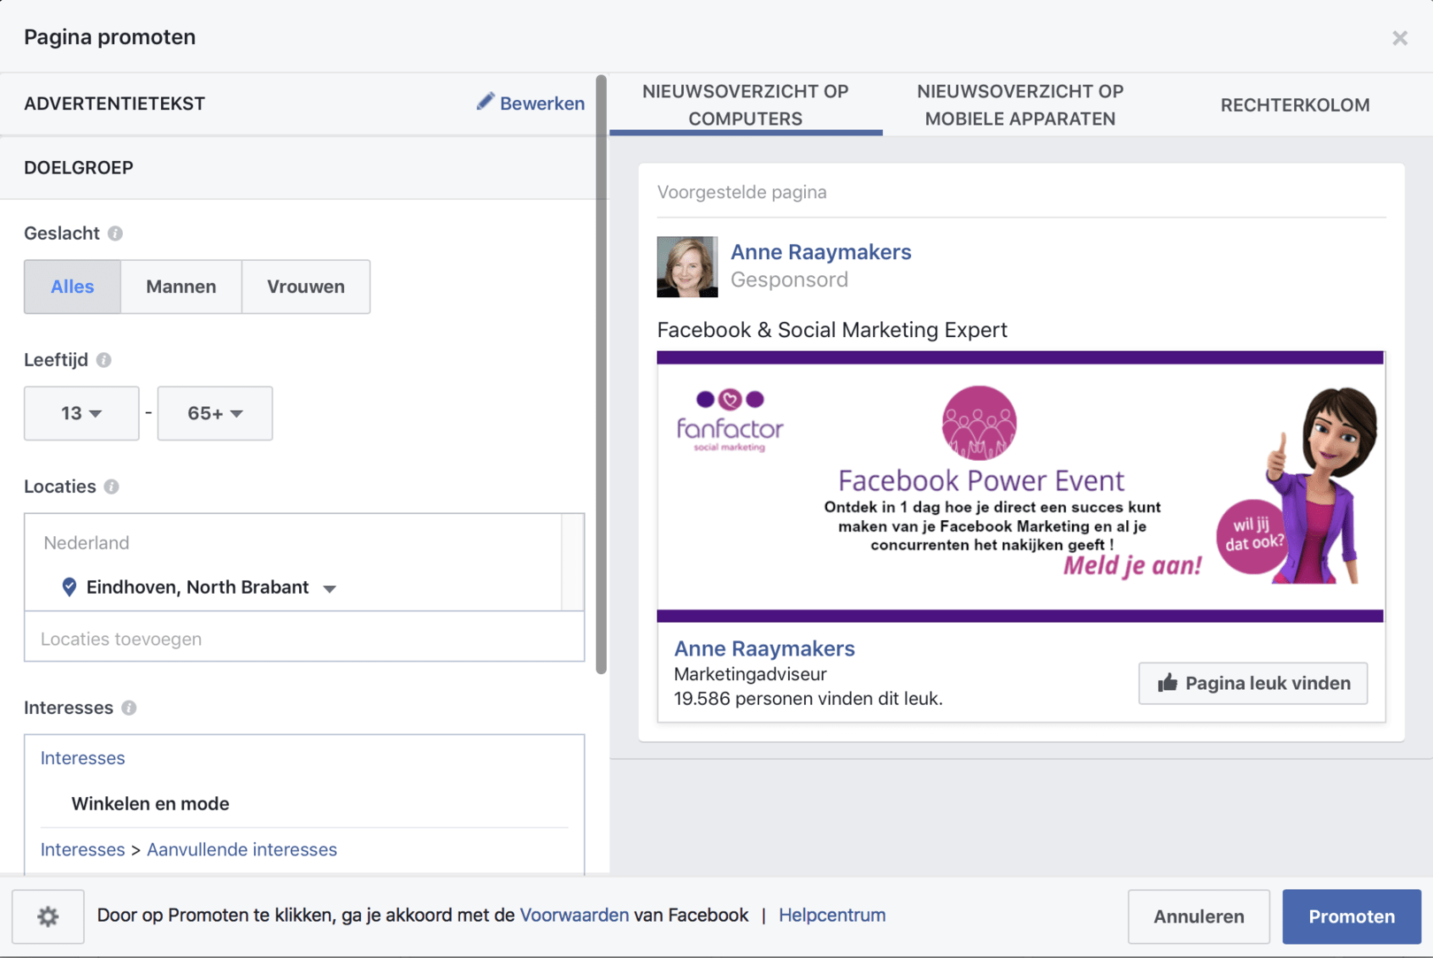The width and height of the screenshot is (1433, 958).
Task: Select the Vrouwen gender option
Action: [306, 287]
